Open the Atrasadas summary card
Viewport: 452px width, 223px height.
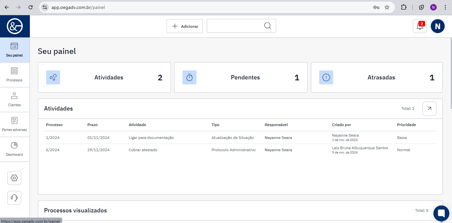tap(377, 77)
